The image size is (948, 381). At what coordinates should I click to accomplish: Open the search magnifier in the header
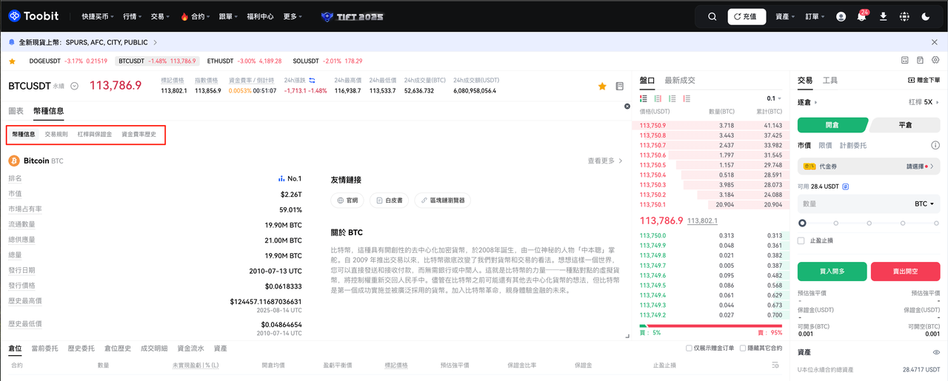[712, 16]
